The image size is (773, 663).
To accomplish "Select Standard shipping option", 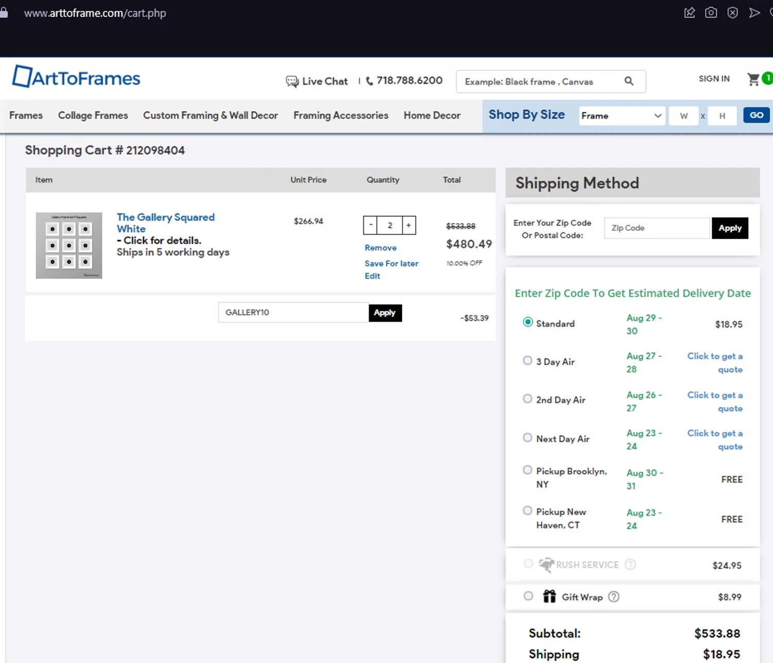I will (528, 322).
